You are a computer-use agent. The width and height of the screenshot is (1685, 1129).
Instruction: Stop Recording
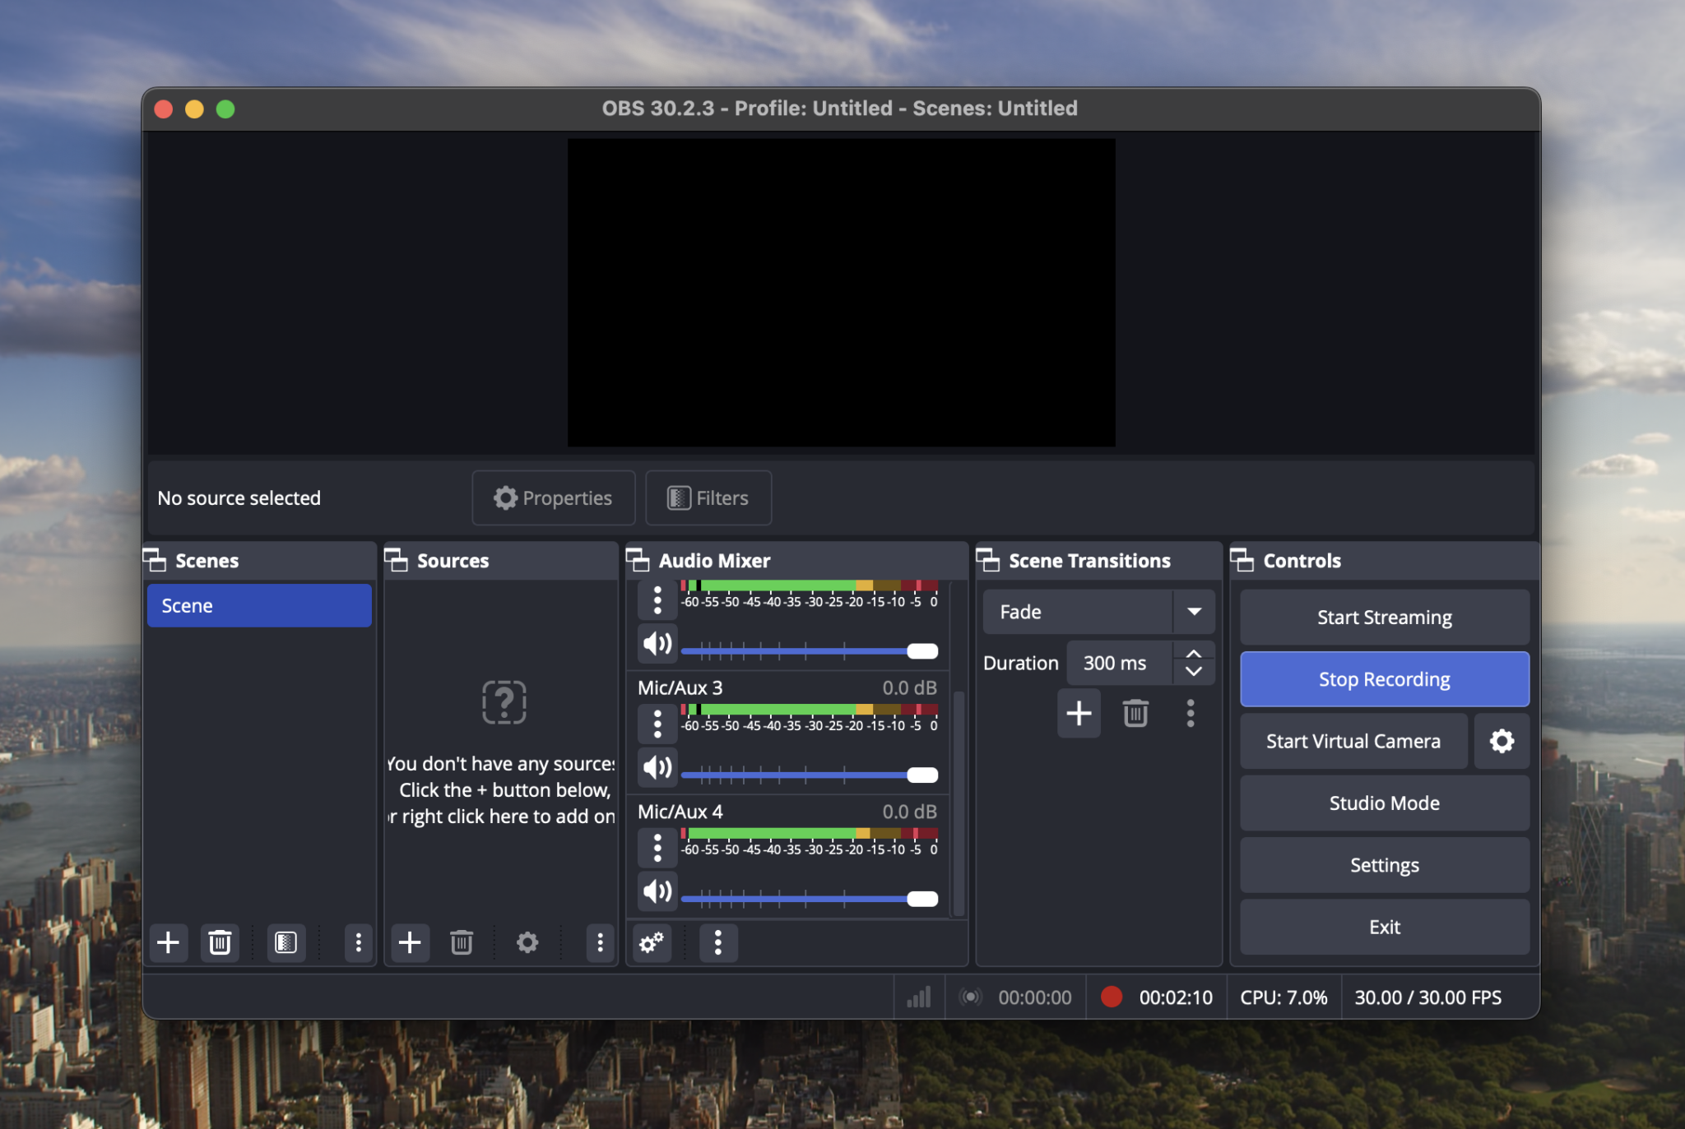[x=1384, y=679]
